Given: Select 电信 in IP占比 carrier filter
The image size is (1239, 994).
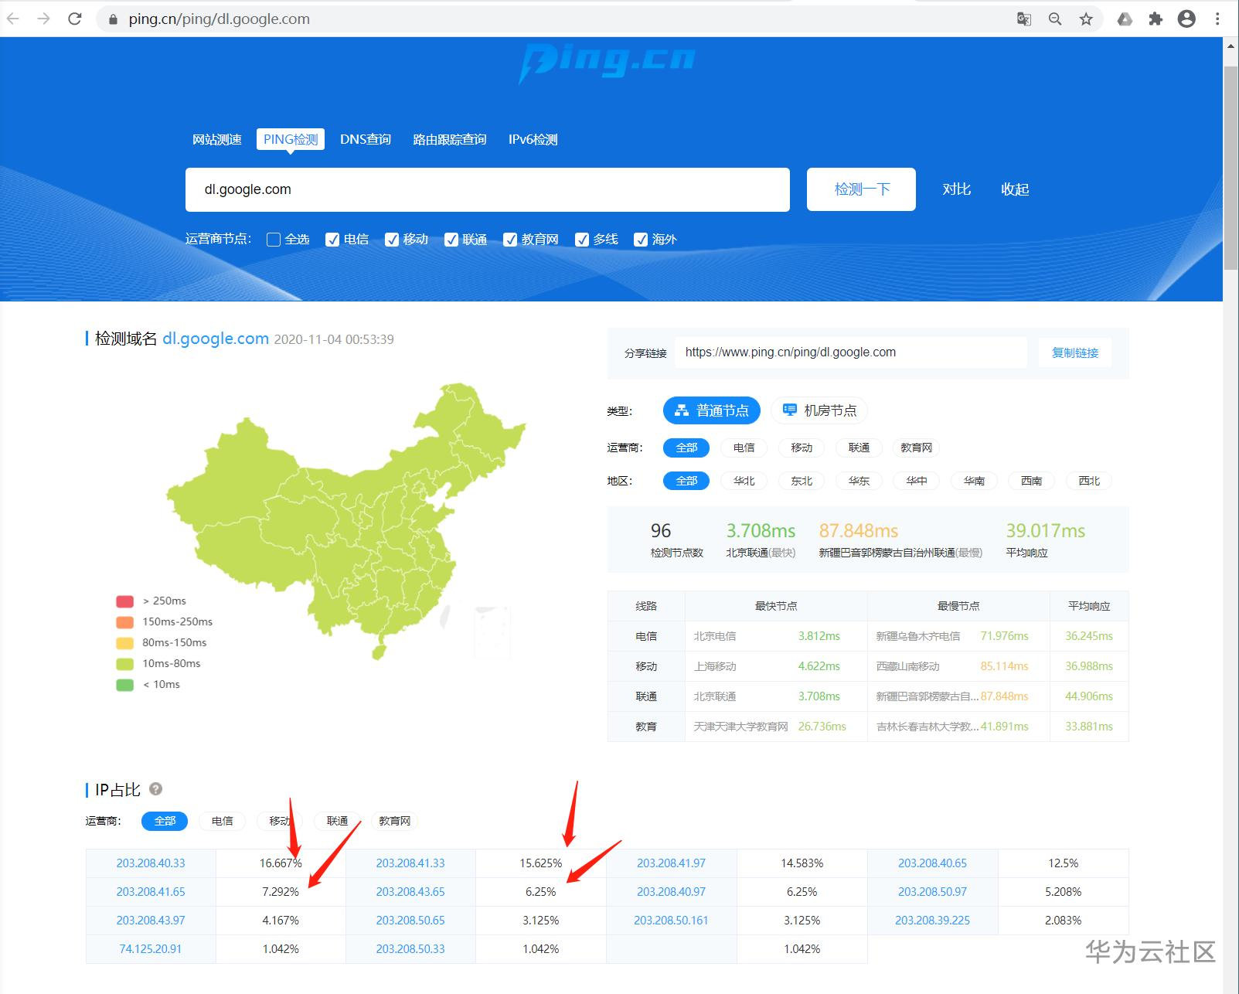Looking at the screenshot, I should [x=223, y=821].
